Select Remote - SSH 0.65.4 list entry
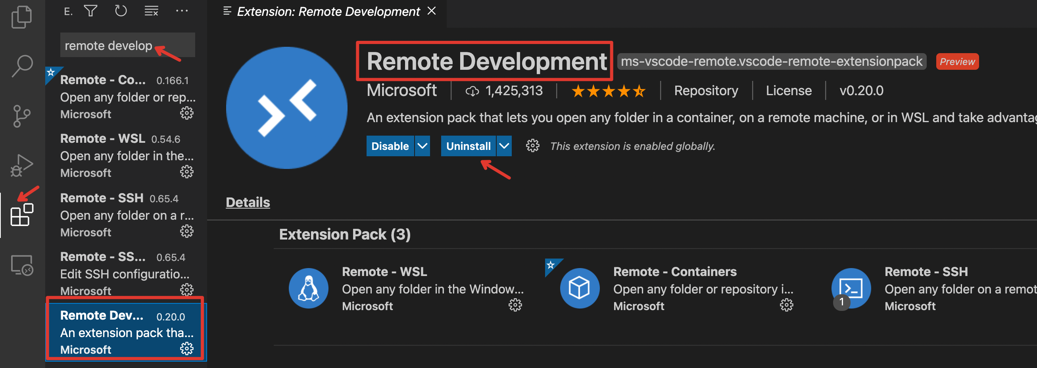The image size is (1037, 368). coord(126,215)
